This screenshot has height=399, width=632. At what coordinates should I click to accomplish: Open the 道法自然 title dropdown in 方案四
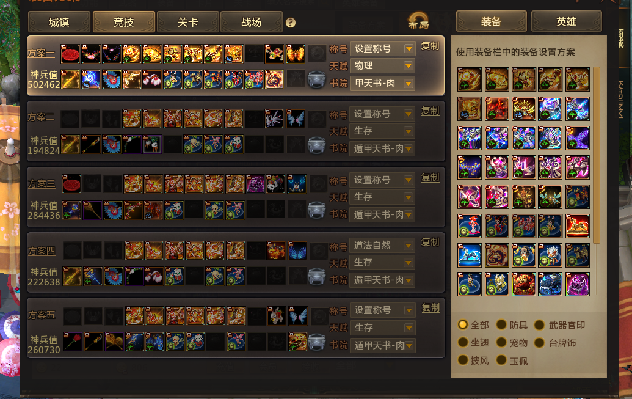(x=382, y=245)
